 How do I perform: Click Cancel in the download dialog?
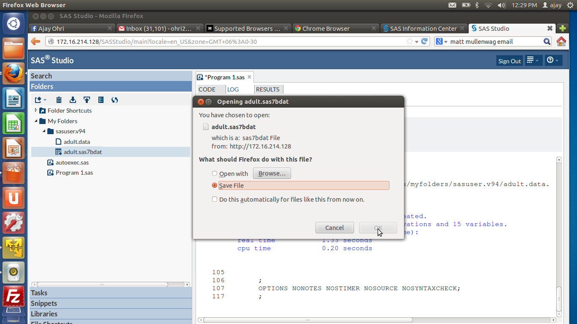pos(334,228)
